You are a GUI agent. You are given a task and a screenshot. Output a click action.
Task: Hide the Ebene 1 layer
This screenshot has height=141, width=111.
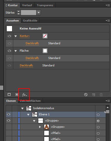click(9, 114)
